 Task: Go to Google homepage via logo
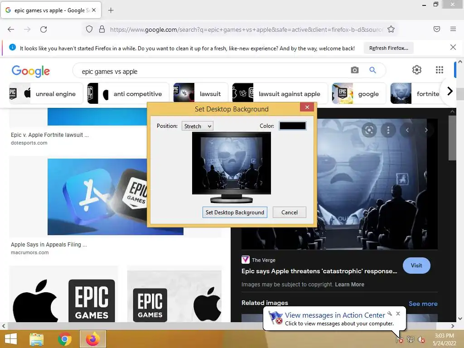point(31,71)
